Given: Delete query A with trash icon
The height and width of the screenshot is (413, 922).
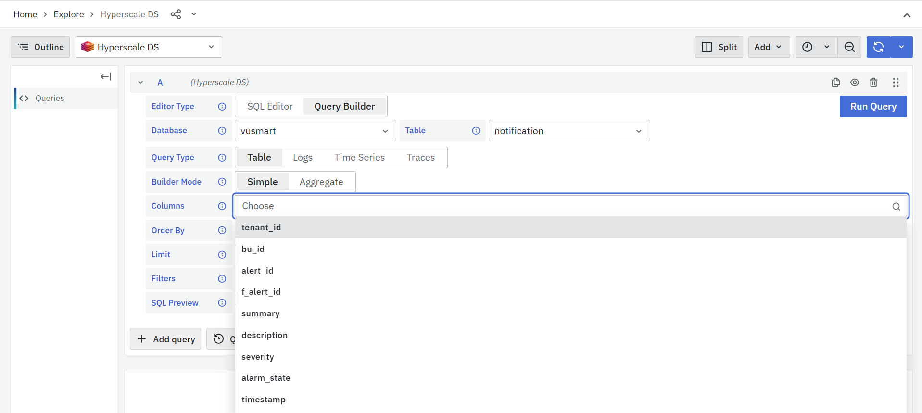Looking at the screenshot, I should [x=873, y=82].
